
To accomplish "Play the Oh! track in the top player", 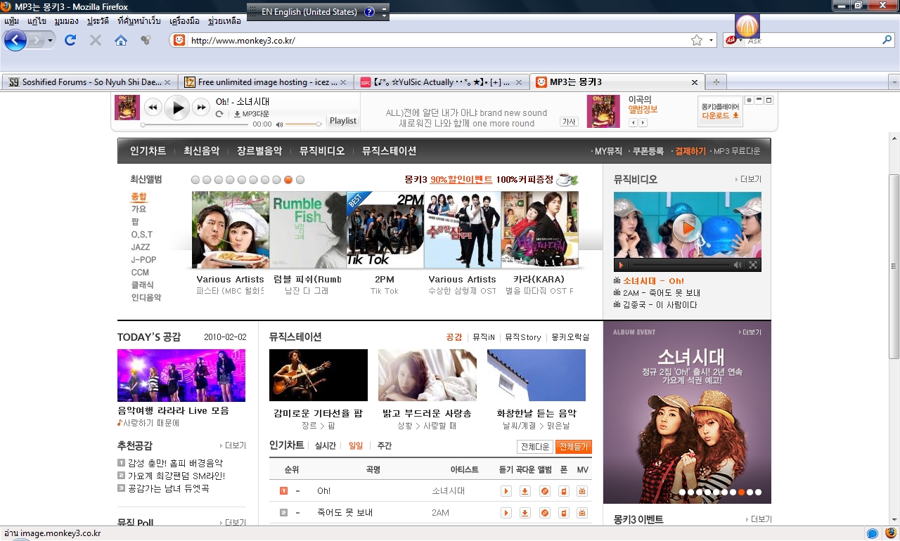I will pyautogui.click(x=177, y=107).
